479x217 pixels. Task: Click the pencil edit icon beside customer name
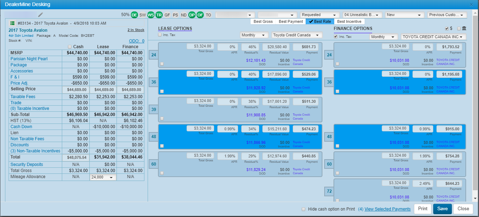40,15
